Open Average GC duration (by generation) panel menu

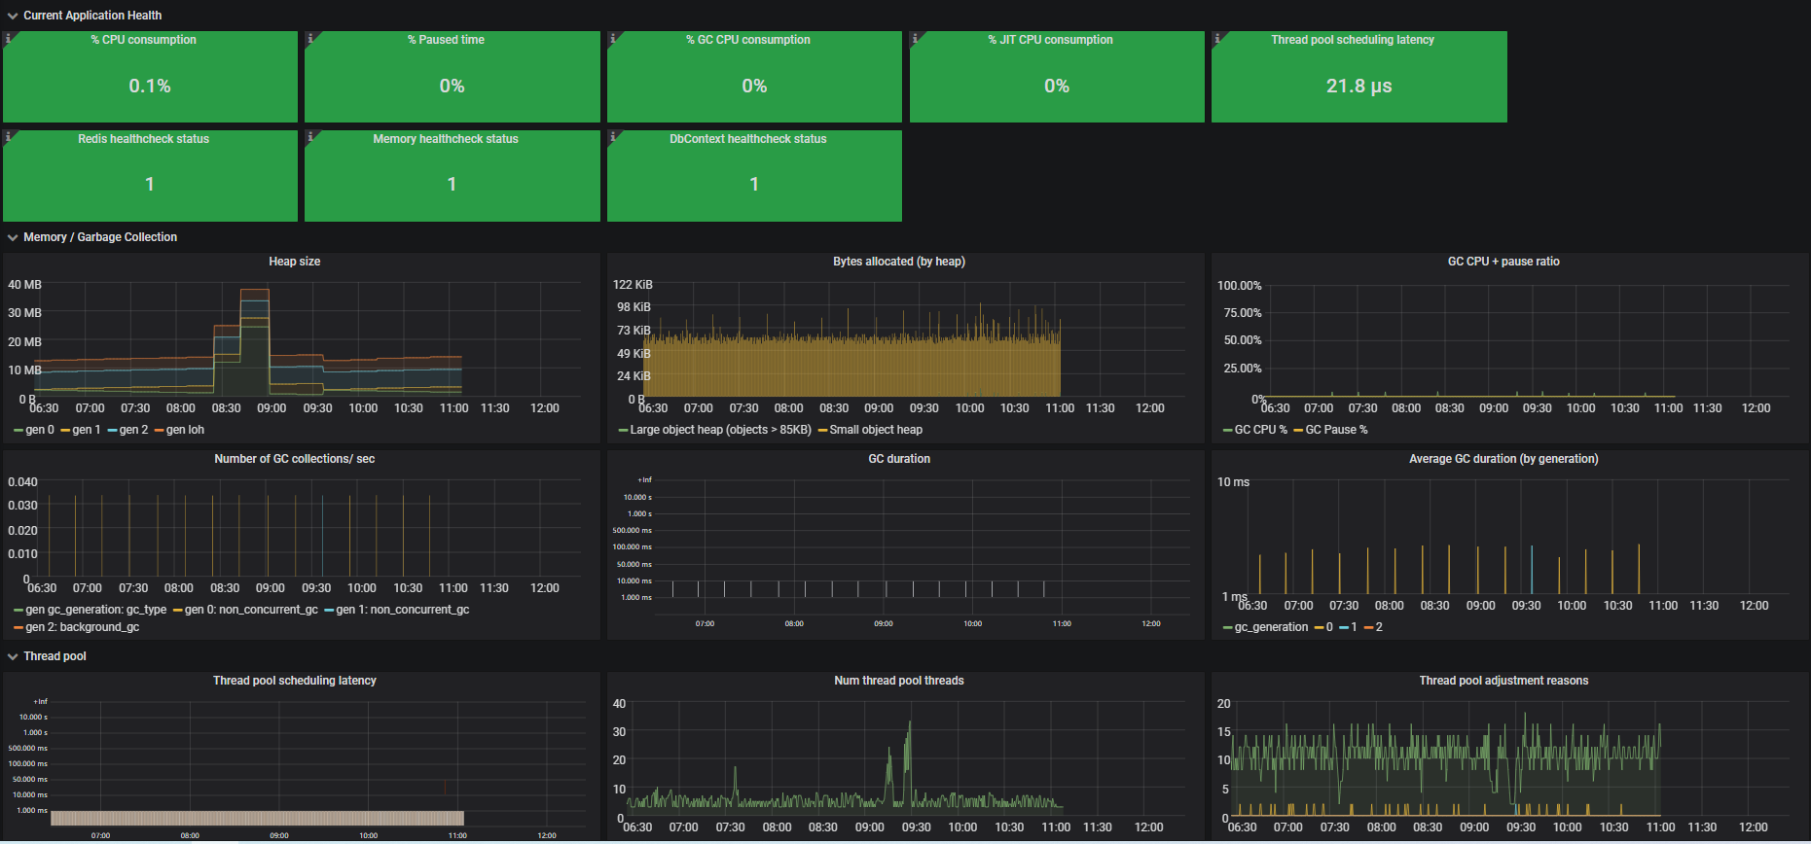coord(1503,459)
